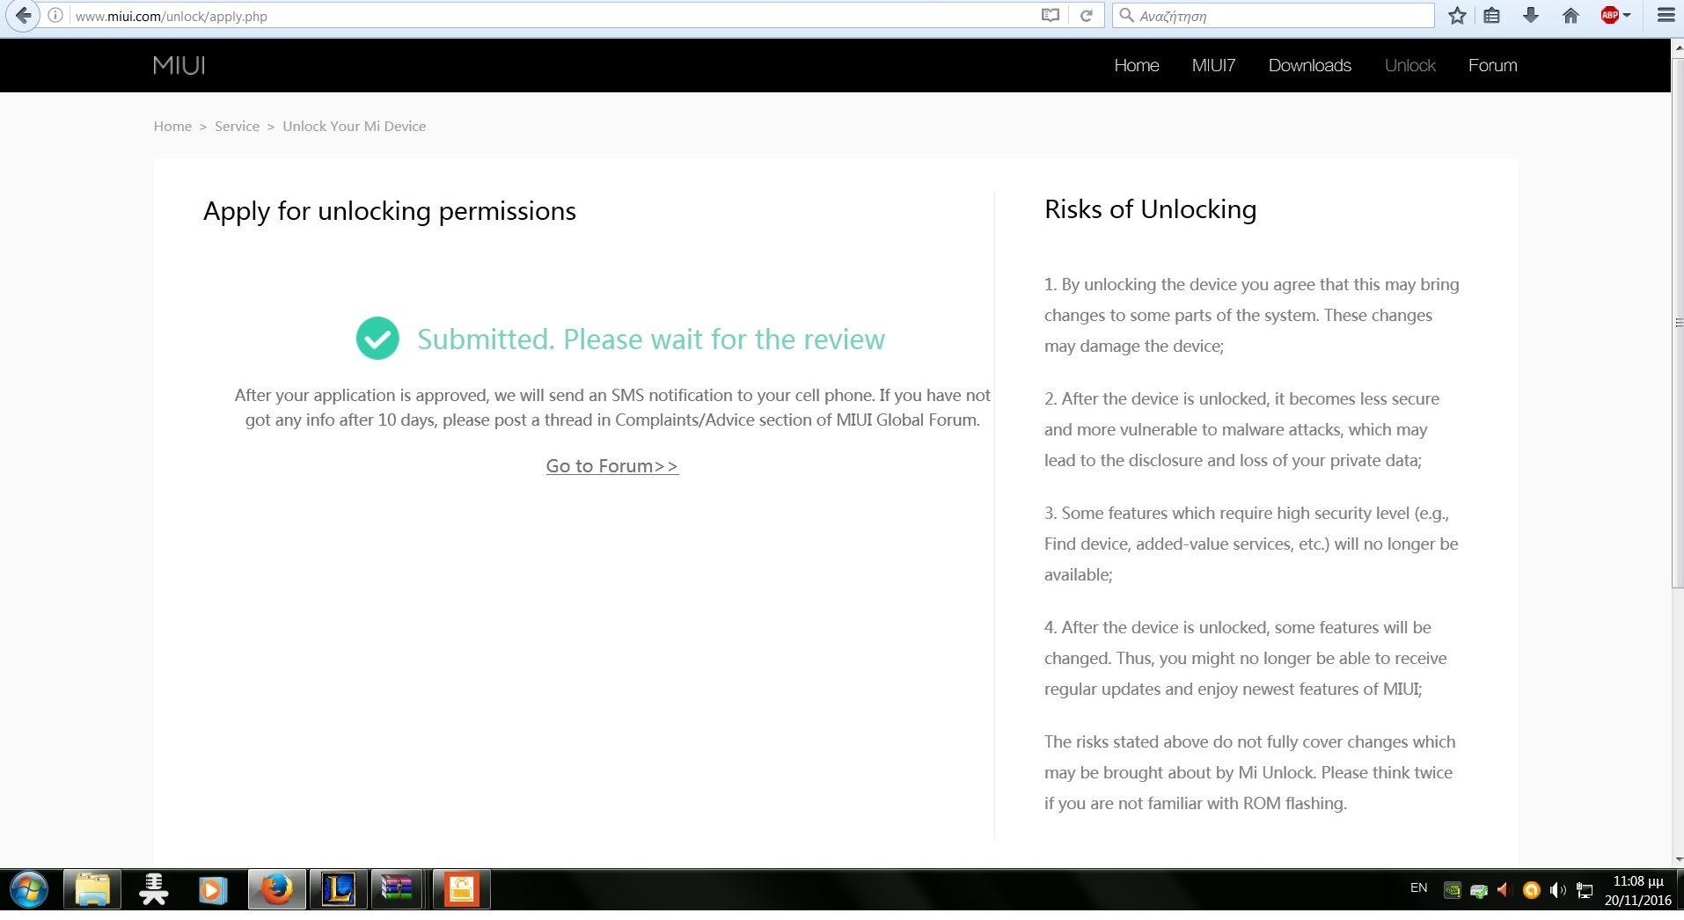
Task: Open the network connection tray icon
Action: (1585, 890)
